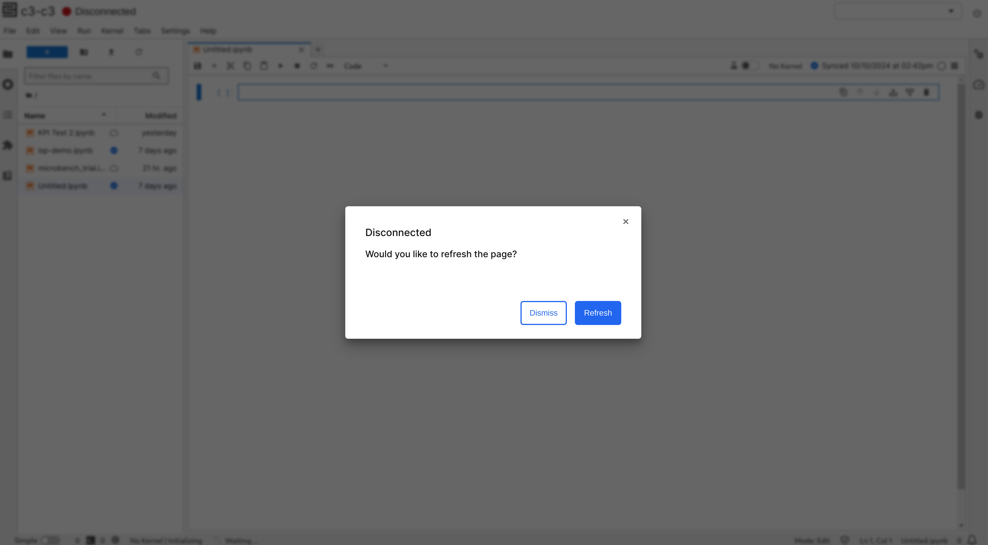Open the Kernel menu
988x545 pixels.
pos(112,31)
